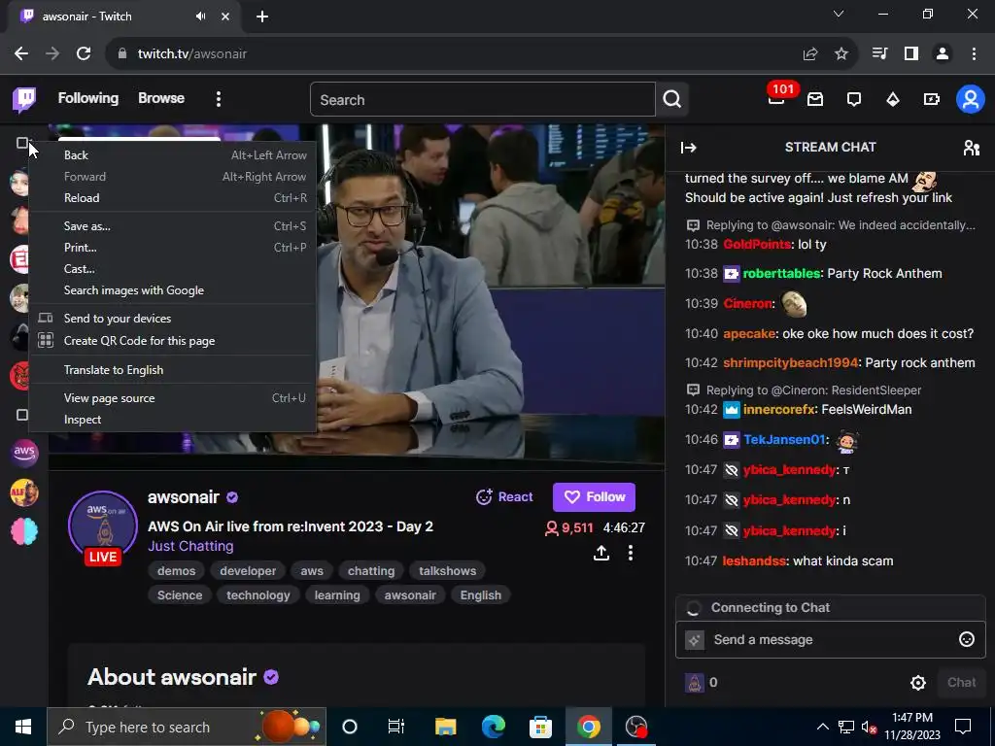Viewport: 995px width, 746px height.
Task: Select Cast... in context menu
Action: [173, 269]
